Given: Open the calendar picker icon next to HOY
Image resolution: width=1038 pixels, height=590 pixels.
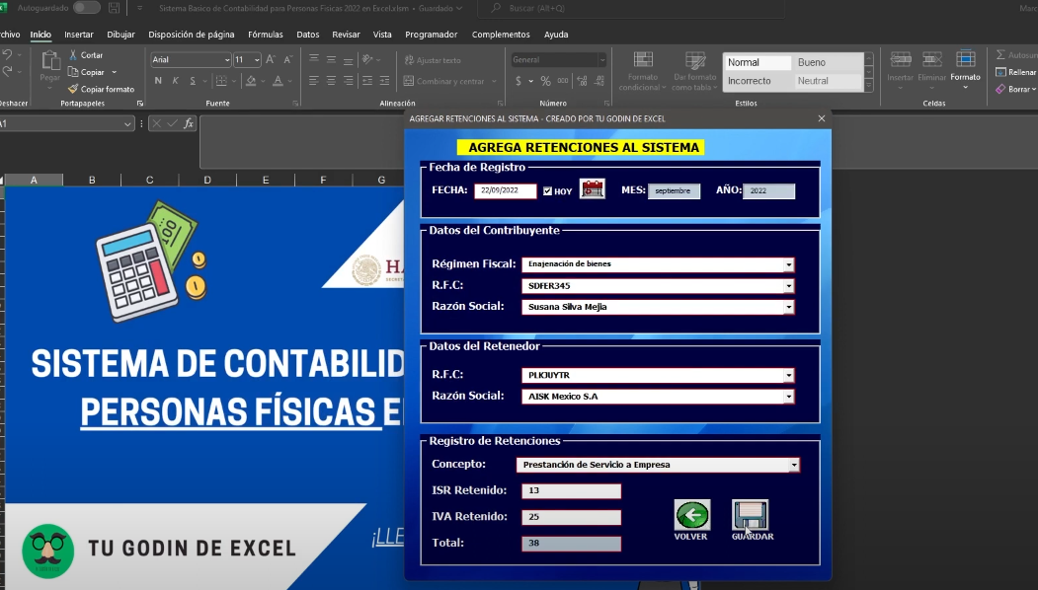Looking at the screenshot, I should point(592,189).
